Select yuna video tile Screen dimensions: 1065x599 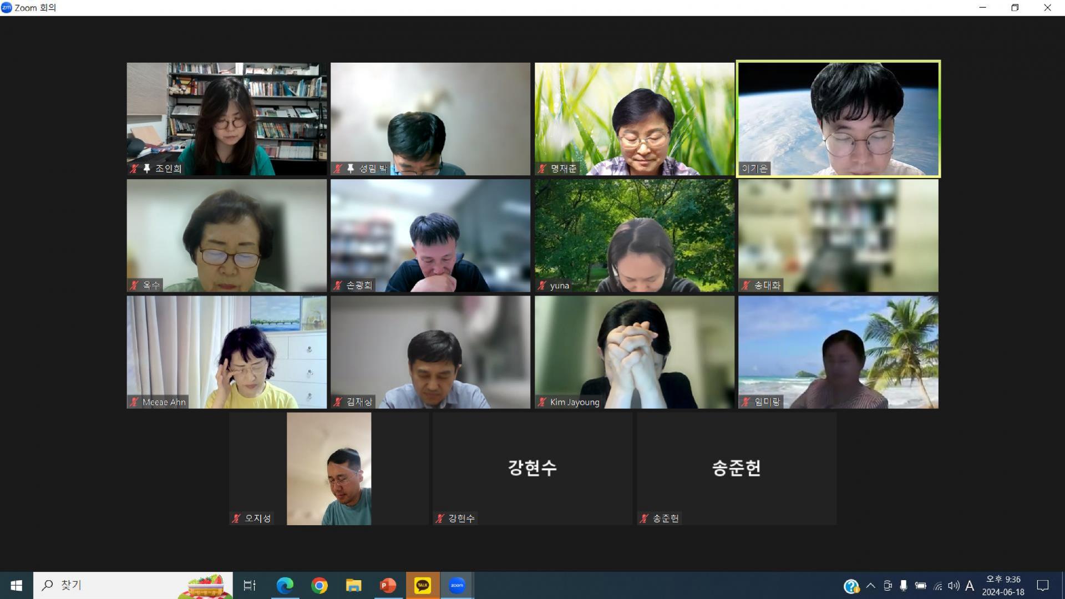635,235
